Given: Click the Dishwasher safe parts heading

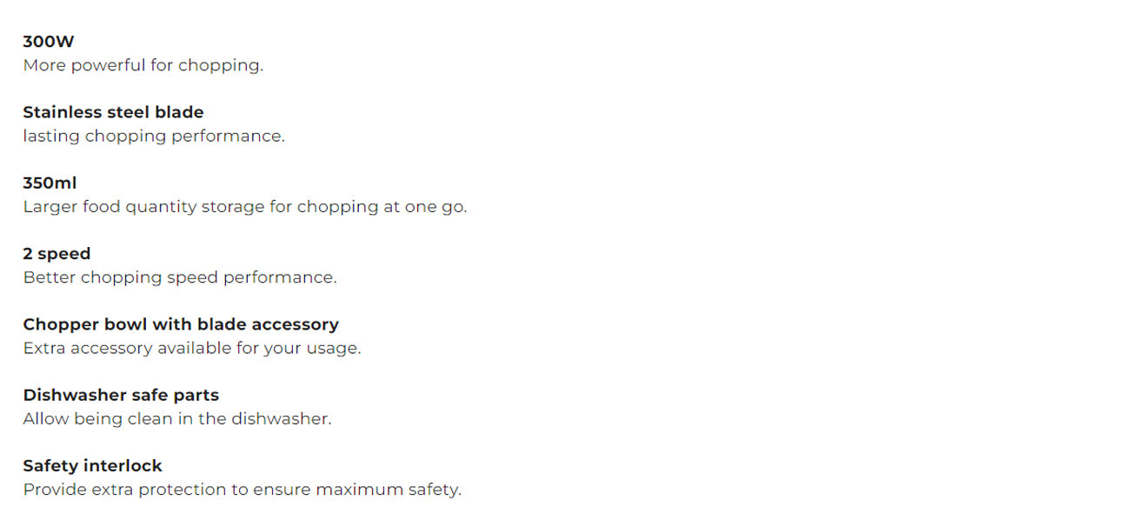Looking at the screenshot, I should pyautogui.click(x=121, y=395).
